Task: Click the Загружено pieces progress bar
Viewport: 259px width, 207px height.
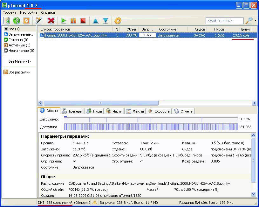Action: 151,119
